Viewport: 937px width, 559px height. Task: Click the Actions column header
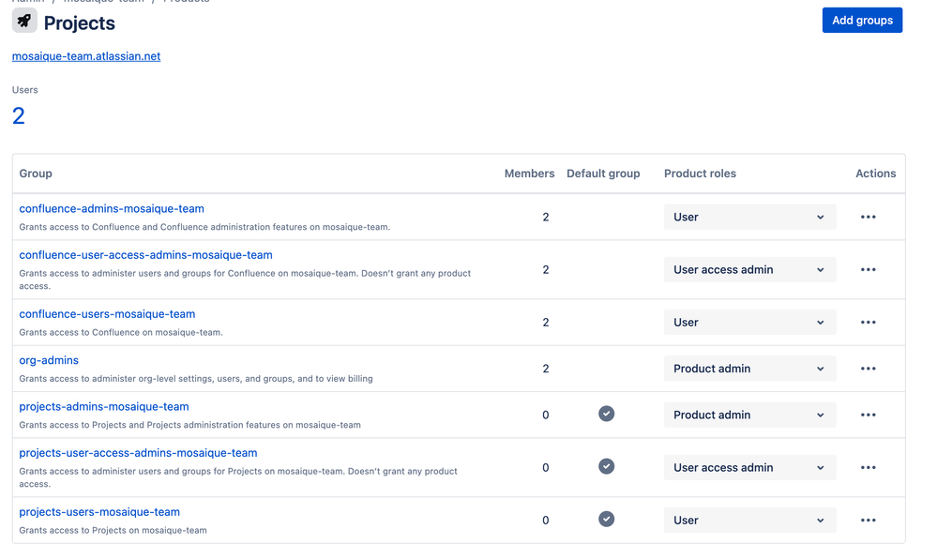click(x=875, y=174)
